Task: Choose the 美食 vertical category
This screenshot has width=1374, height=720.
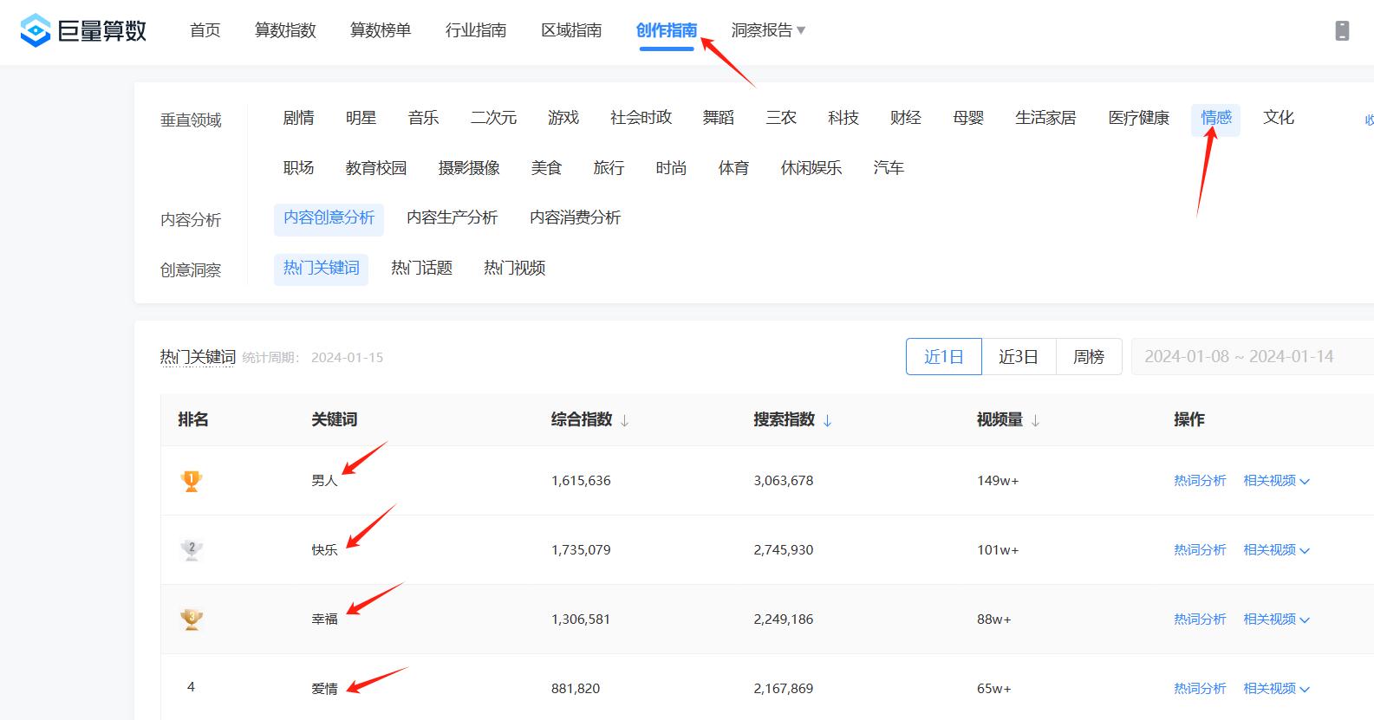Action: click(x=546, y=168)
